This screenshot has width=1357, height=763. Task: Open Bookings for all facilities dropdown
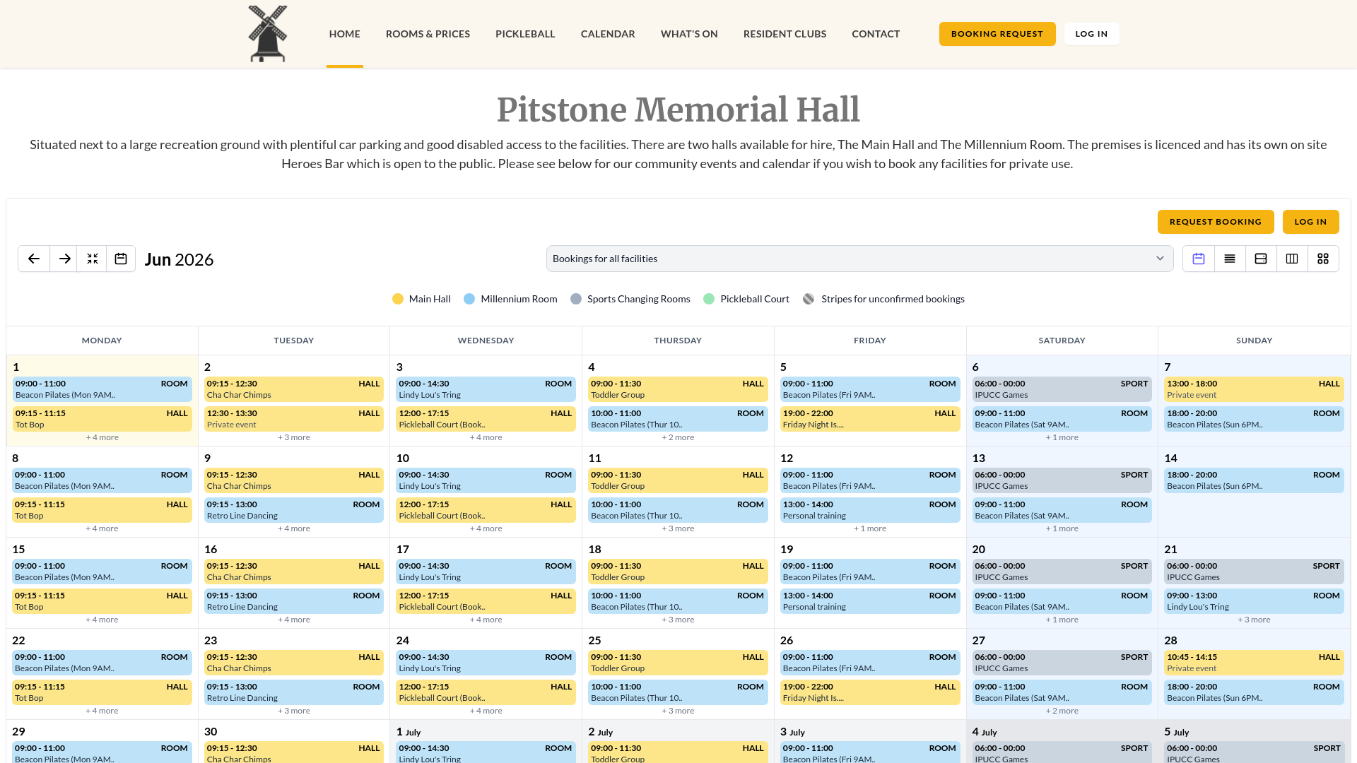point(859,259)
